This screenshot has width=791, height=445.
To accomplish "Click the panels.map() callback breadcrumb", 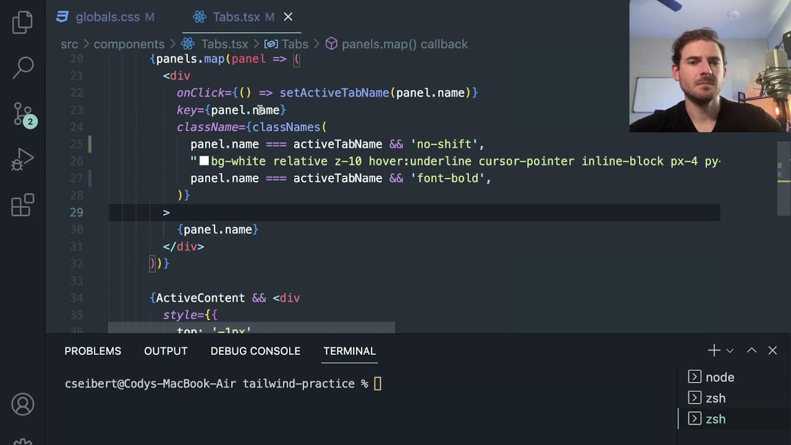I will coord(405,44).
